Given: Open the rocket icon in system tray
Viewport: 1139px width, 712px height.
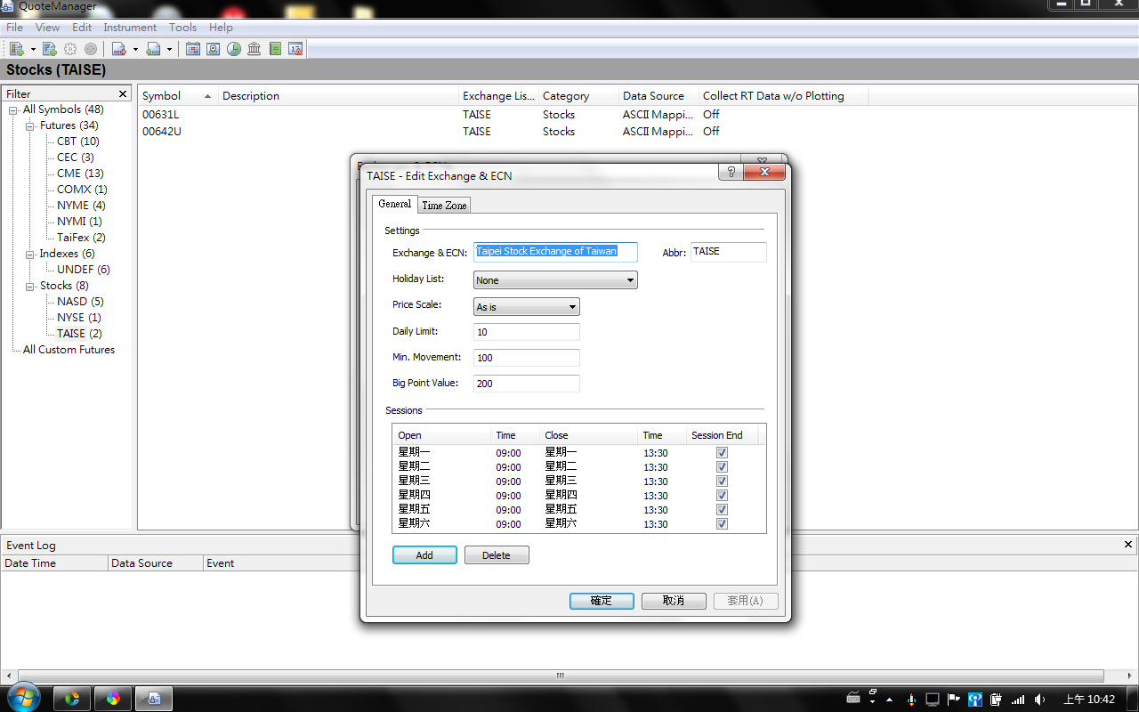Looking at the screenshot, I should point(910,699).
